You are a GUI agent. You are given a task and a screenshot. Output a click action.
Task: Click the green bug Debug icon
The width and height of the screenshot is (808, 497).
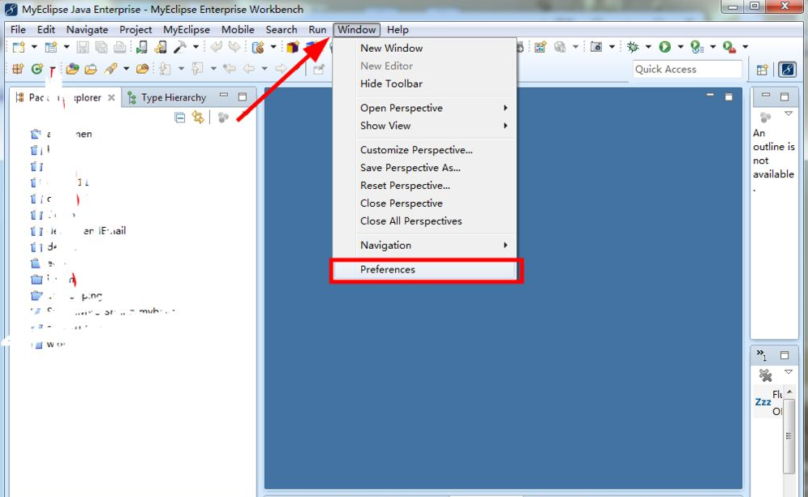(x=634, y=47)
